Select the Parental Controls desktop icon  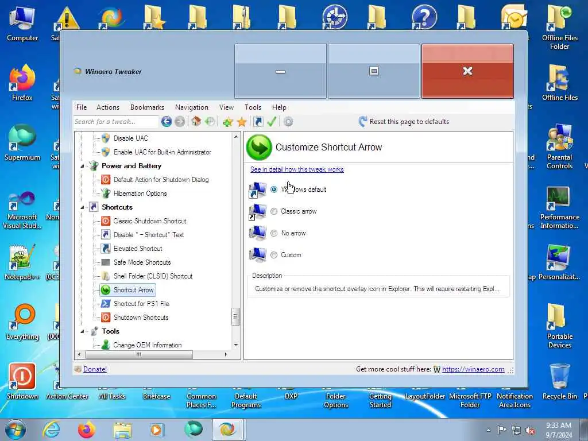click(x=559, y=146)
